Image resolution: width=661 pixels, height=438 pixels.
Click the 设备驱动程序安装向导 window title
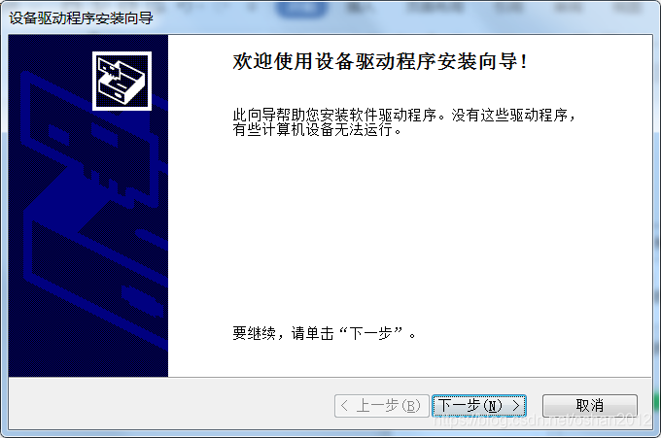point(81,18)
